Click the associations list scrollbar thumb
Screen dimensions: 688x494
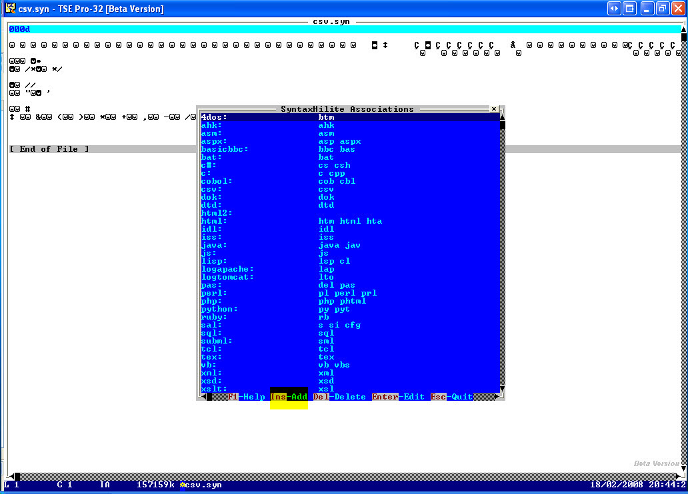503,125
